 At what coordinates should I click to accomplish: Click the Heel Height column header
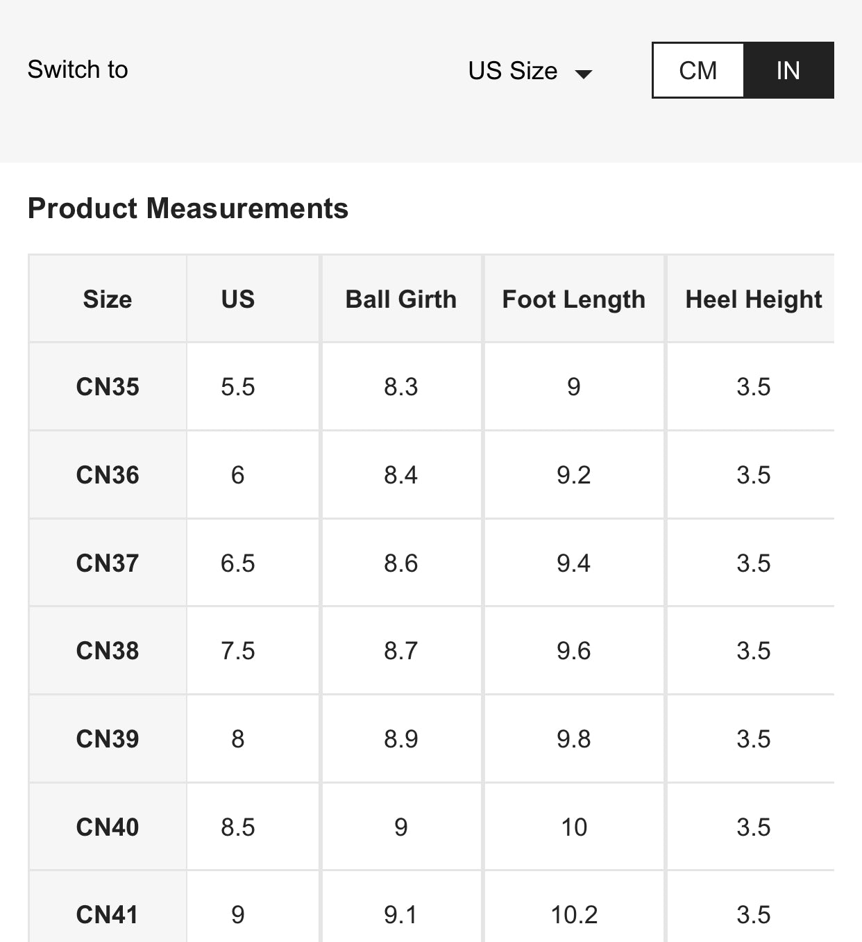click(753, 299)
